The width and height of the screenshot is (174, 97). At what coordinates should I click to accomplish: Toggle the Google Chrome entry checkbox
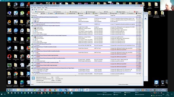click(x=33, y=27)
